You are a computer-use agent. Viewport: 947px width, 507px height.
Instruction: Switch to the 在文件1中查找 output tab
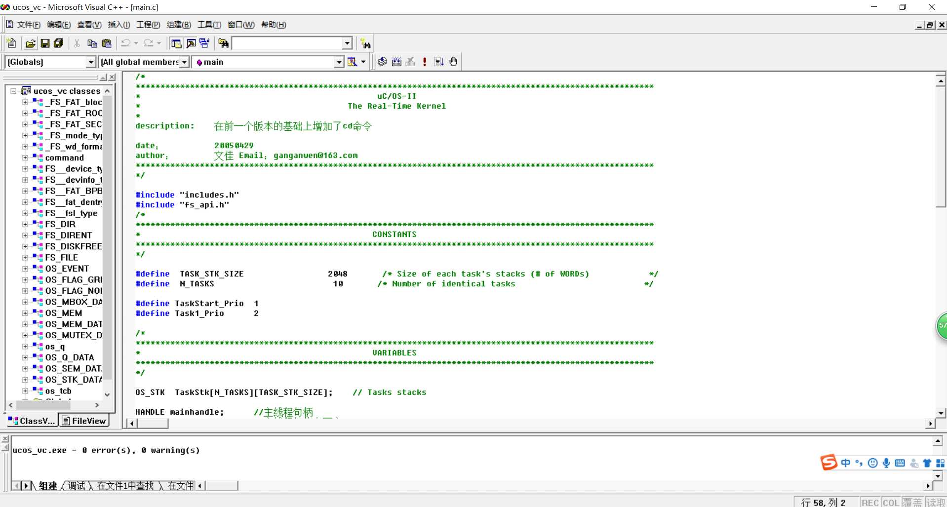point(125,486)
